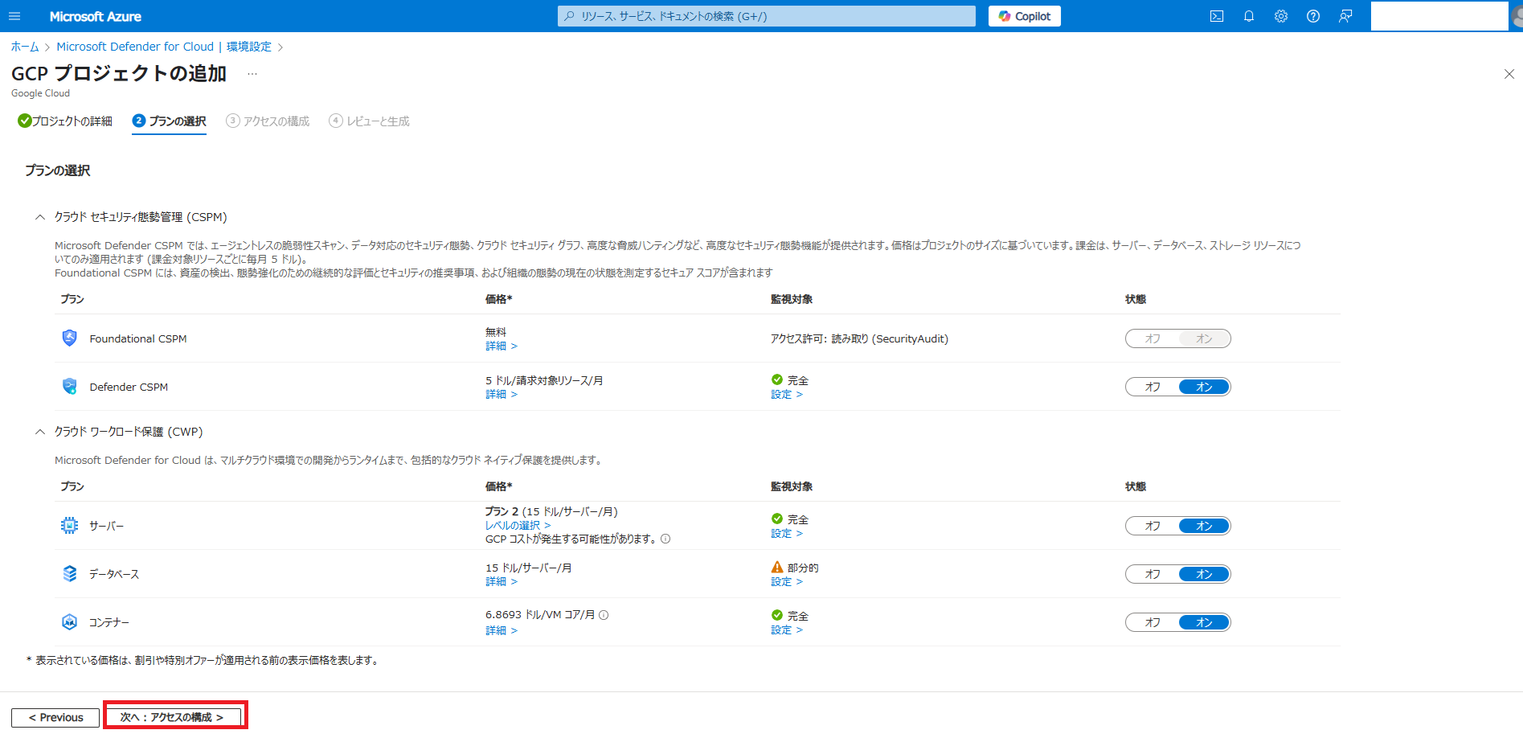Open 設定 link for データベース

[787, 581]
